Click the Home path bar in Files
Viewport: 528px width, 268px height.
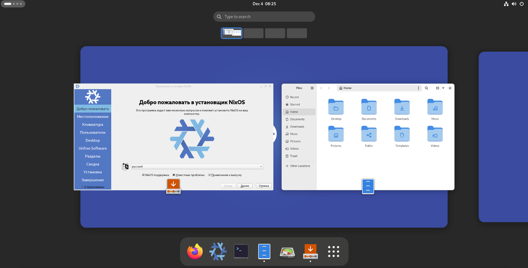tap(379, 88)
